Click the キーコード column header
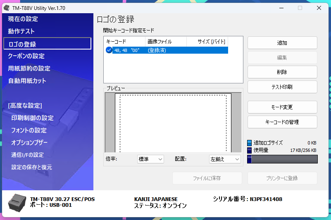331x220 pixels. pyautogui.click(x=124, y=42)
